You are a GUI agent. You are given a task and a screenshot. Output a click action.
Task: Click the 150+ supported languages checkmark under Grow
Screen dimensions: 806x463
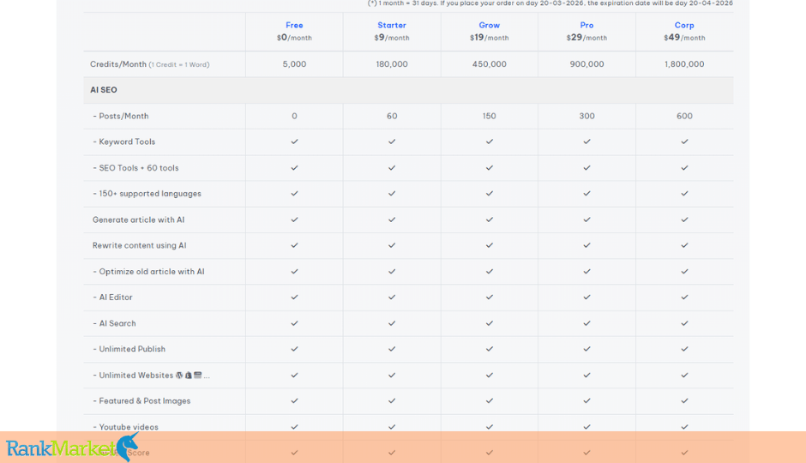(490, 193)
